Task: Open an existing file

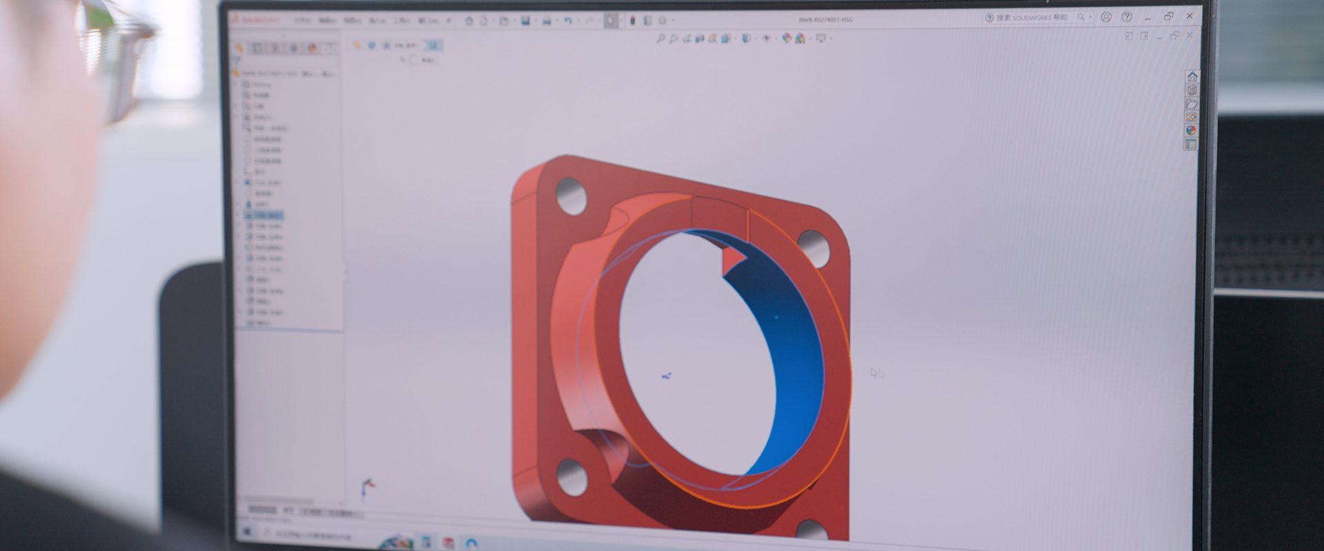Action: click(x=504, y=21)
